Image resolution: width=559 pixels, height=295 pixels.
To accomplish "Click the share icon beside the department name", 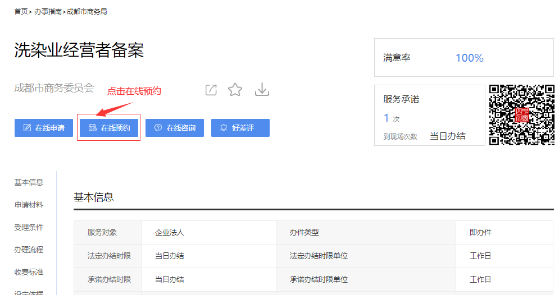I will (x=211, y=90).
